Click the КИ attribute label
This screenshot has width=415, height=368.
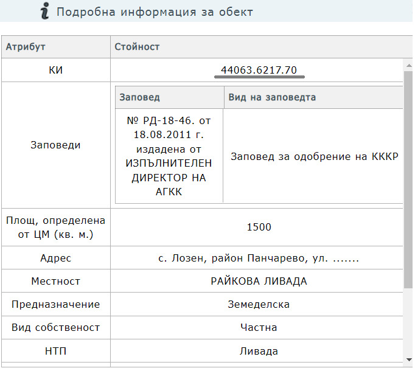click(56, 71)
